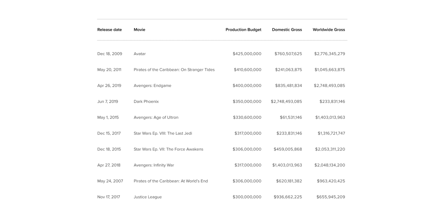
Task: Click Avatar's domestic gross $760,507,625
Action: (x=288, y=54)
